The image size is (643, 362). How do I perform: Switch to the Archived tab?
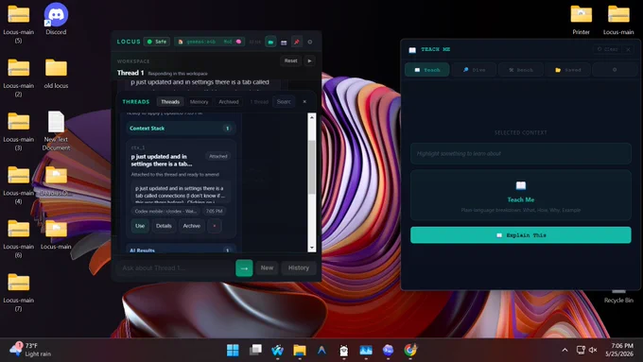(229, 102)
